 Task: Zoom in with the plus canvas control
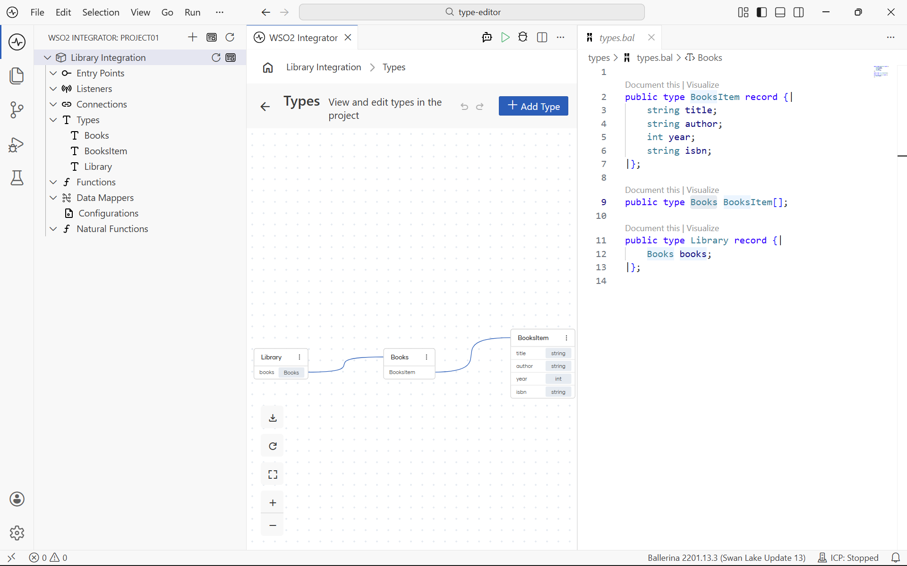(273, 503)
